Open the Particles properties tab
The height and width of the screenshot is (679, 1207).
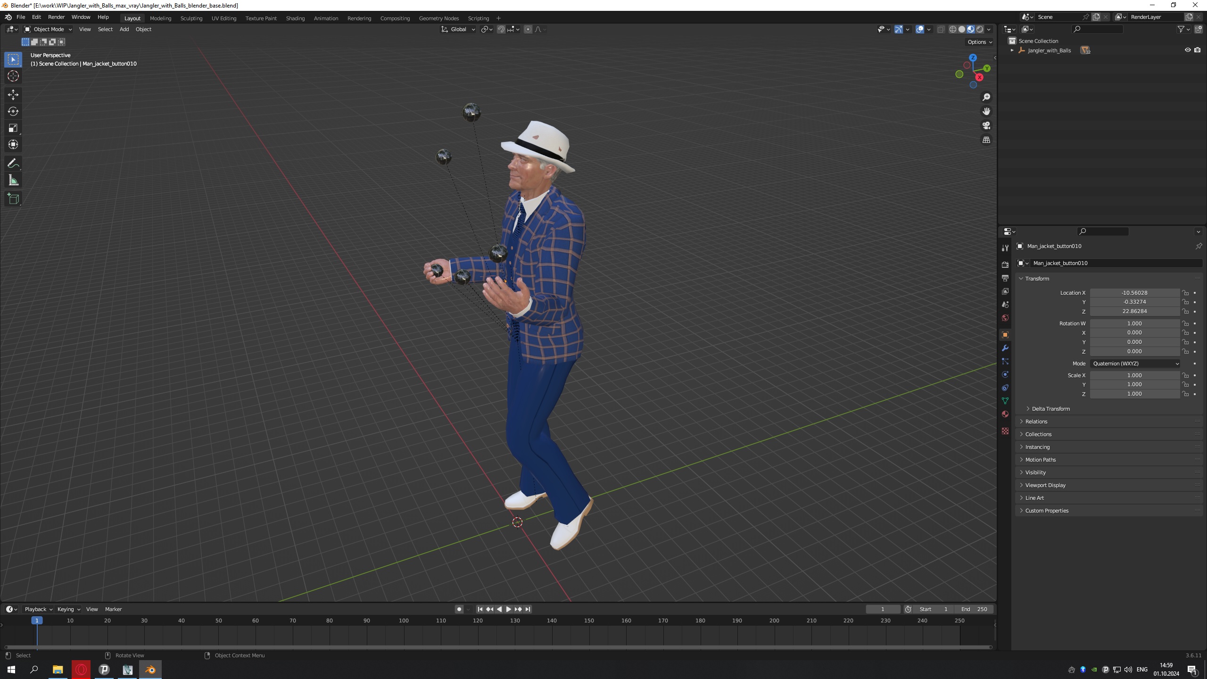tap(1005, 361)
